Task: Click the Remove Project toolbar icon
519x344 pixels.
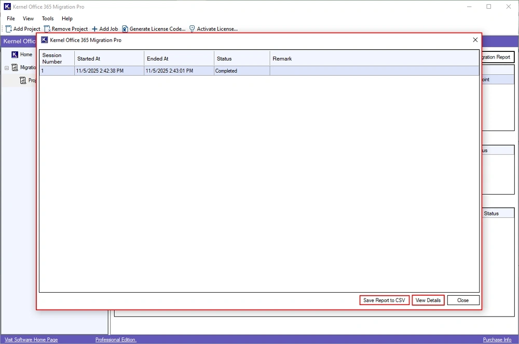Action: click(47, 29)
